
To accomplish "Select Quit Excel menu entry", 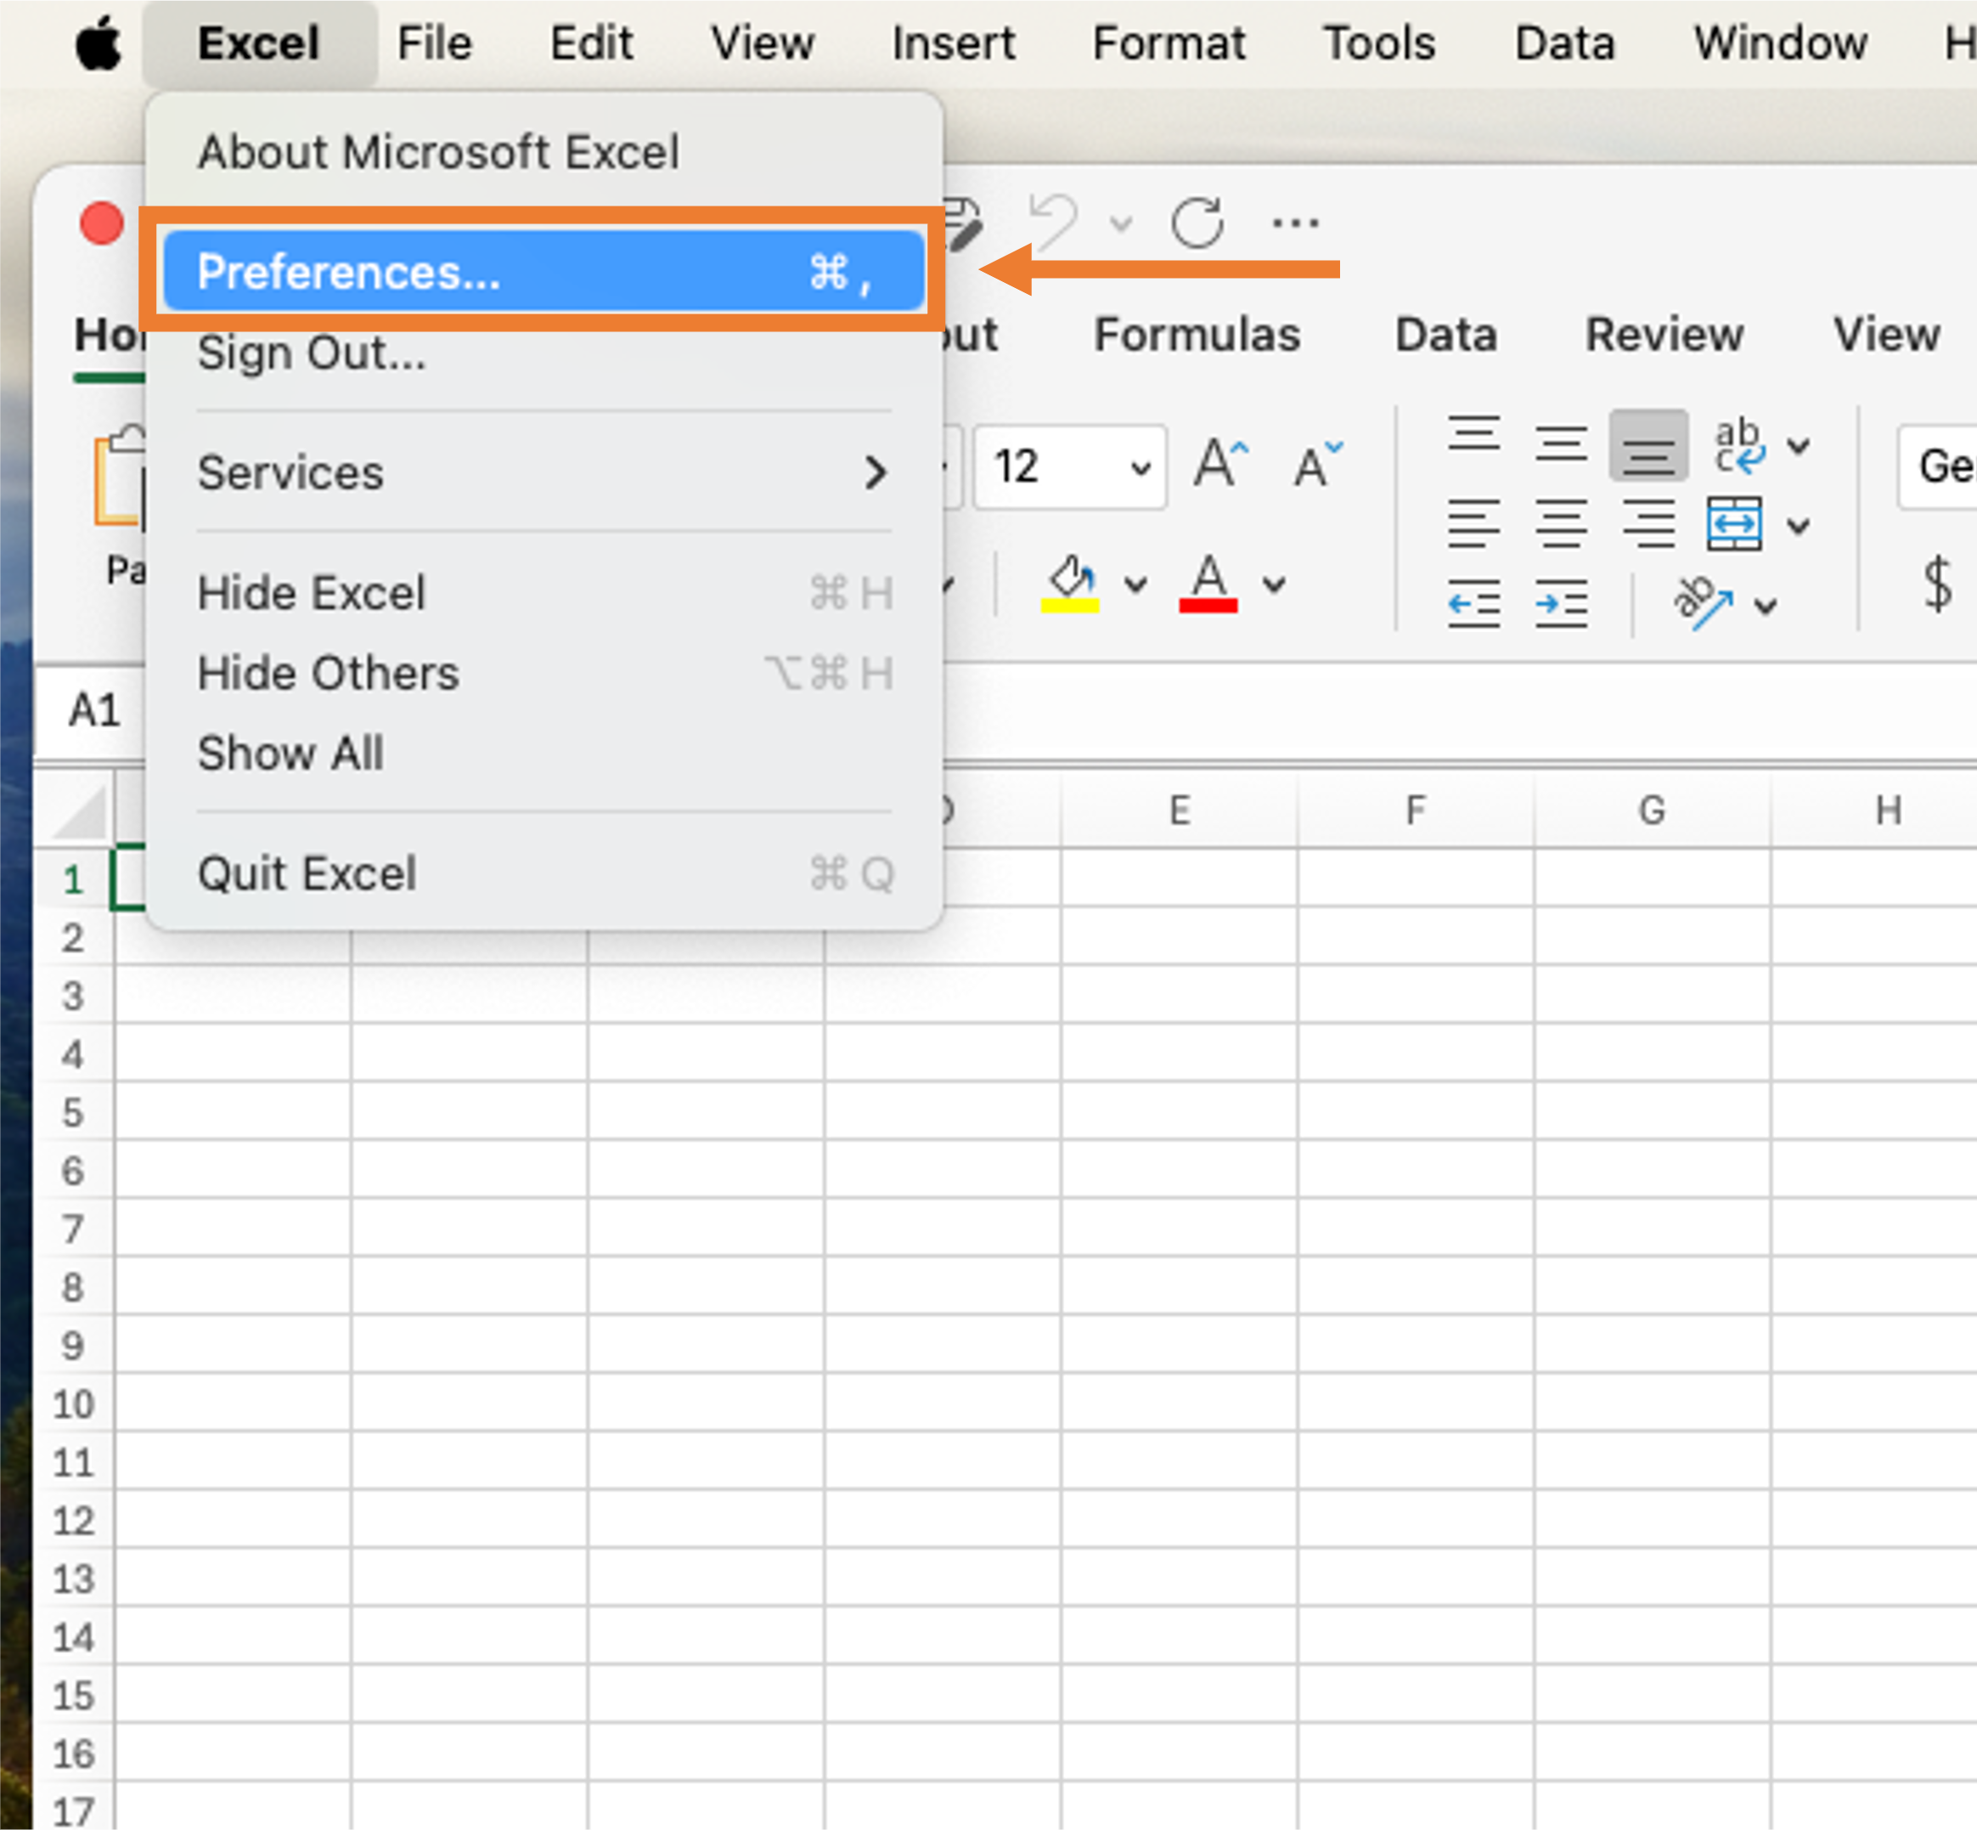I will 543,873.
